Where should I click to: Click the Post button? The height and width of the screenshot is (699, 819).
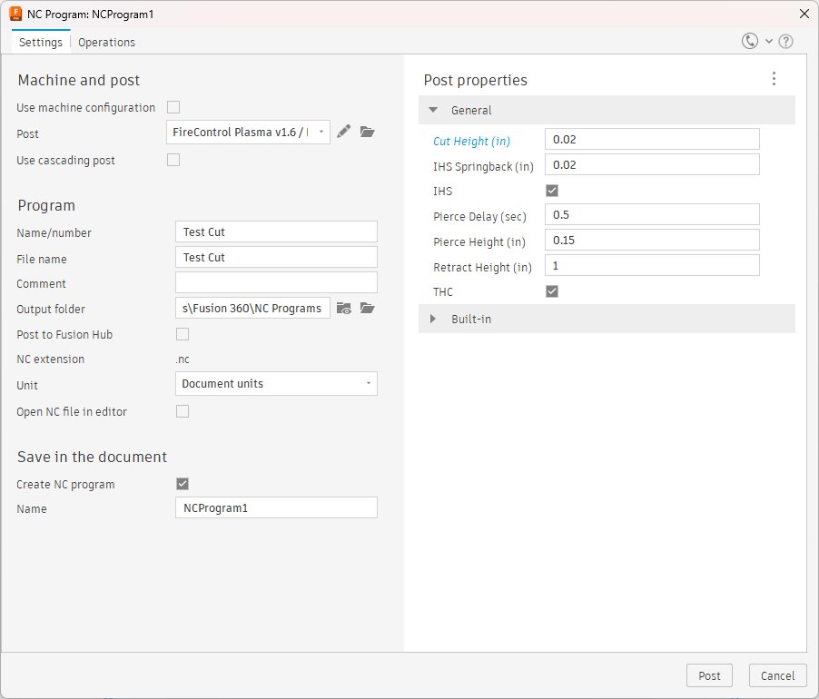(x=709, y=676)
